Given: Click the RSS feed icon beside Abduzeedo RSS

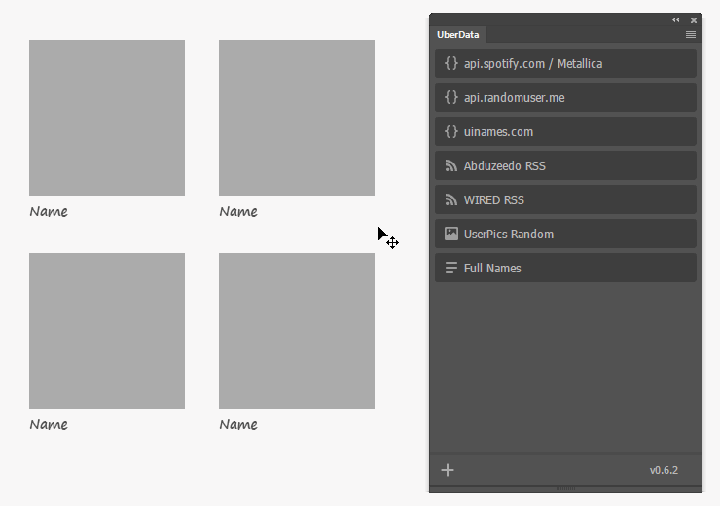Looking at the screenshot, I should [450, 165].
